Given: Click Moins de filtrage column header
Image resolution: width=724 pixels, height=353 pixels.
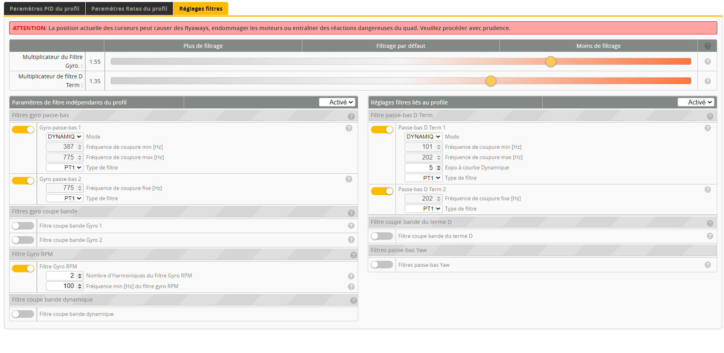Looking at the screenshot, I should point(598,46).
